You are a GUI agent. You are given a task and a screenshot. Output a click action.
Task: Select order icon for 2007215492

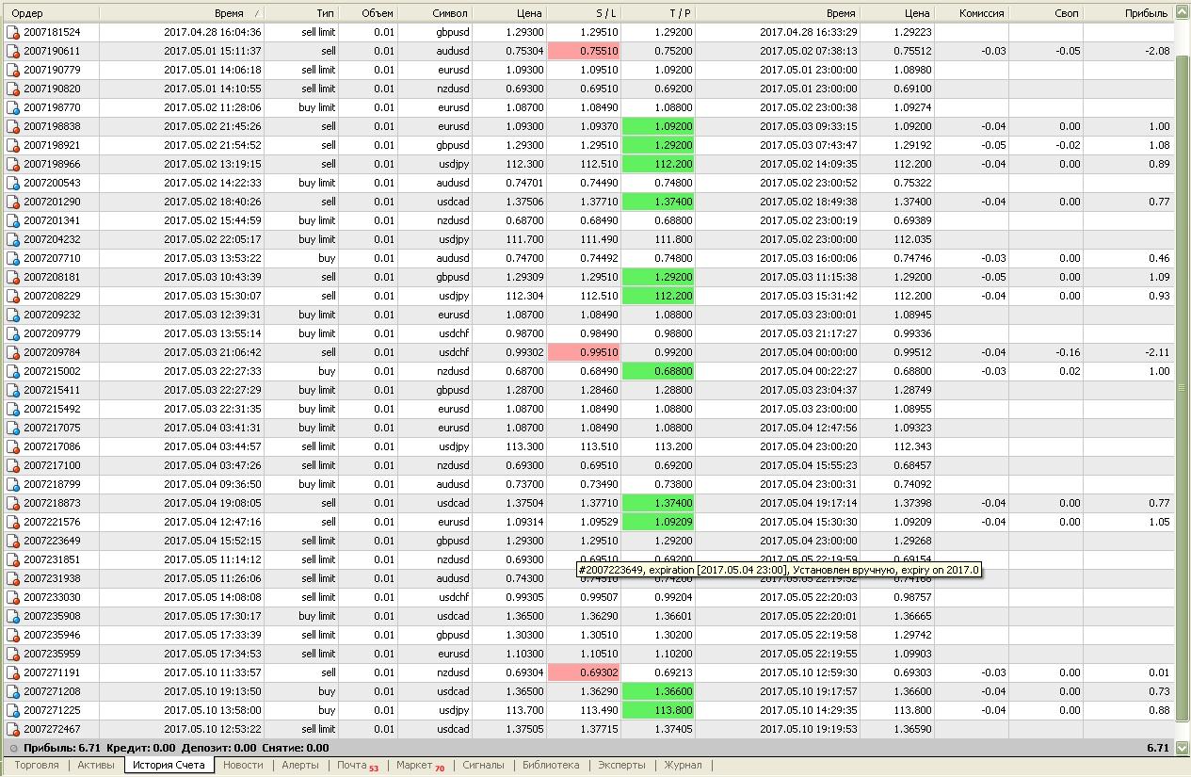(13, 409)
